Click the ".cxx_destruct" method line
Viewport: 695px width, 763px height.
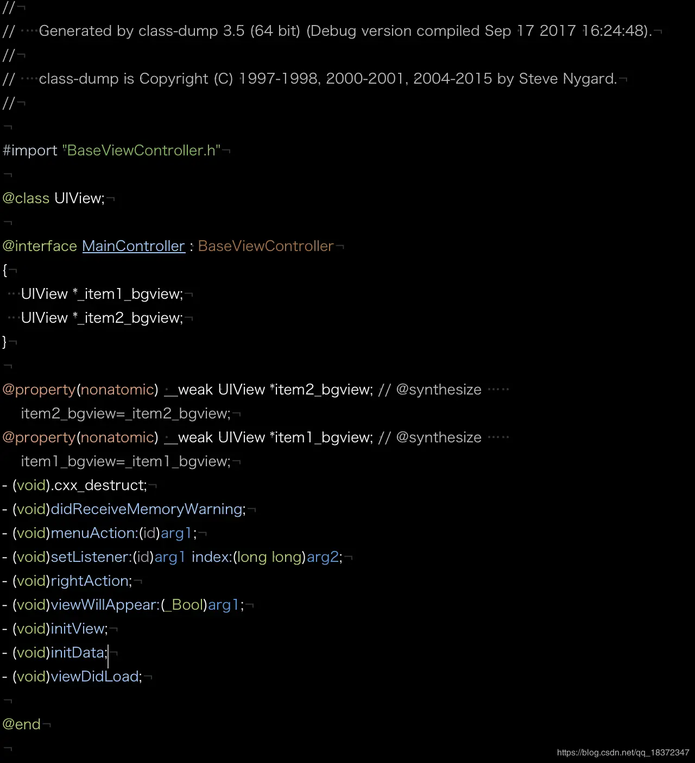pyautogui.click(x=74, y=485)
